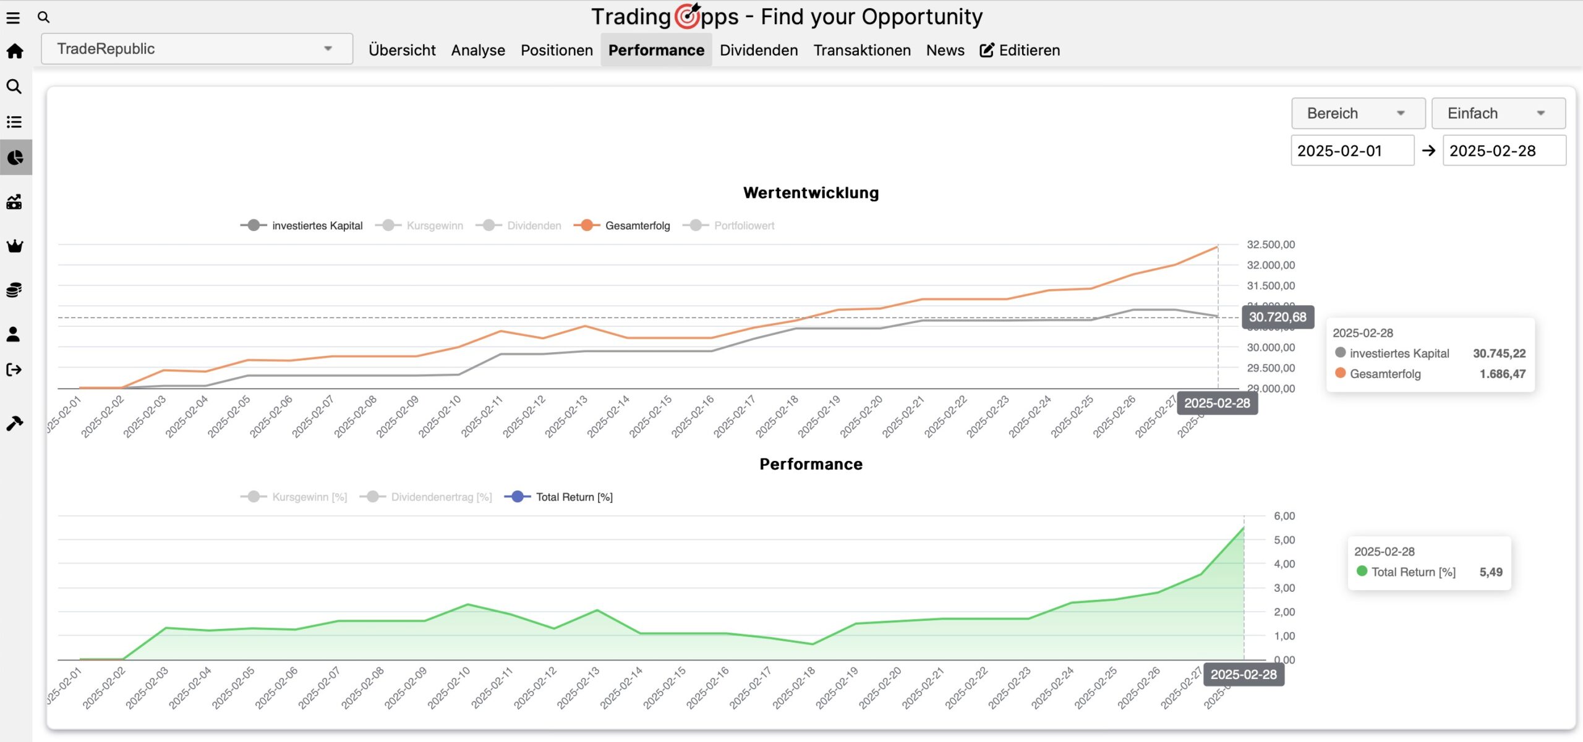Click the start date field 2025-02-01
1583x742 pixels.
[x=1352, y=151]
